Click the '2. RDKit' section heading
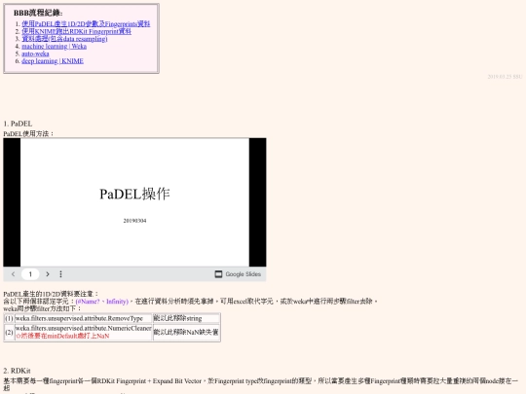Image resolution: width=526 pixels, height=394 pixels. 18,371
